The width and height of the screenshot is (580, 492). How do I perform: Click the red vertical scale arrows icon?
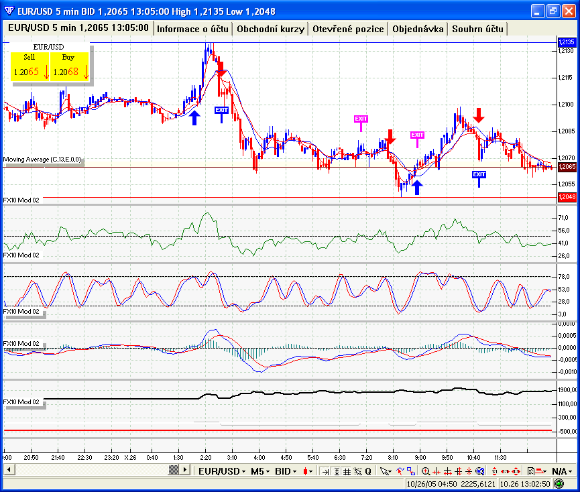[495, 471]
